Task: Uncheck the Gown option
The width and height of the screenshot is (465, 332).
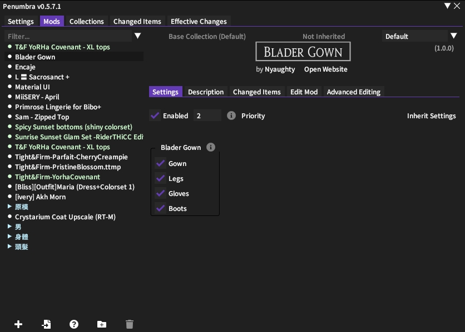Action: click(161, 163)
